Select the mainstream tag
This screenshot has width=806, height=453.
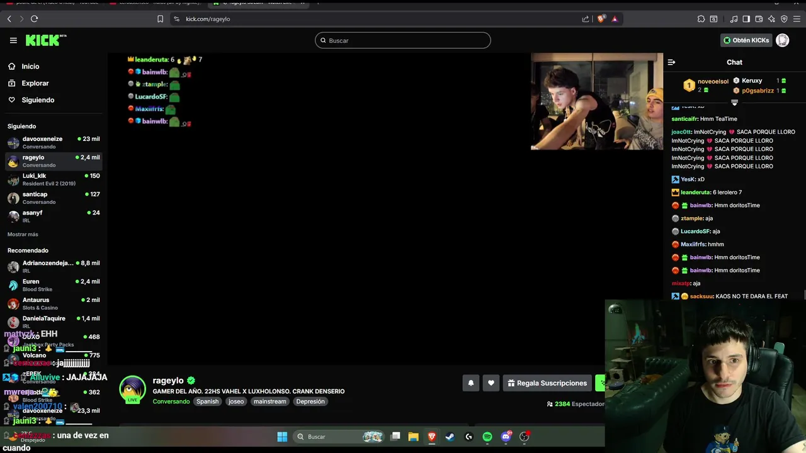(270, 401)
